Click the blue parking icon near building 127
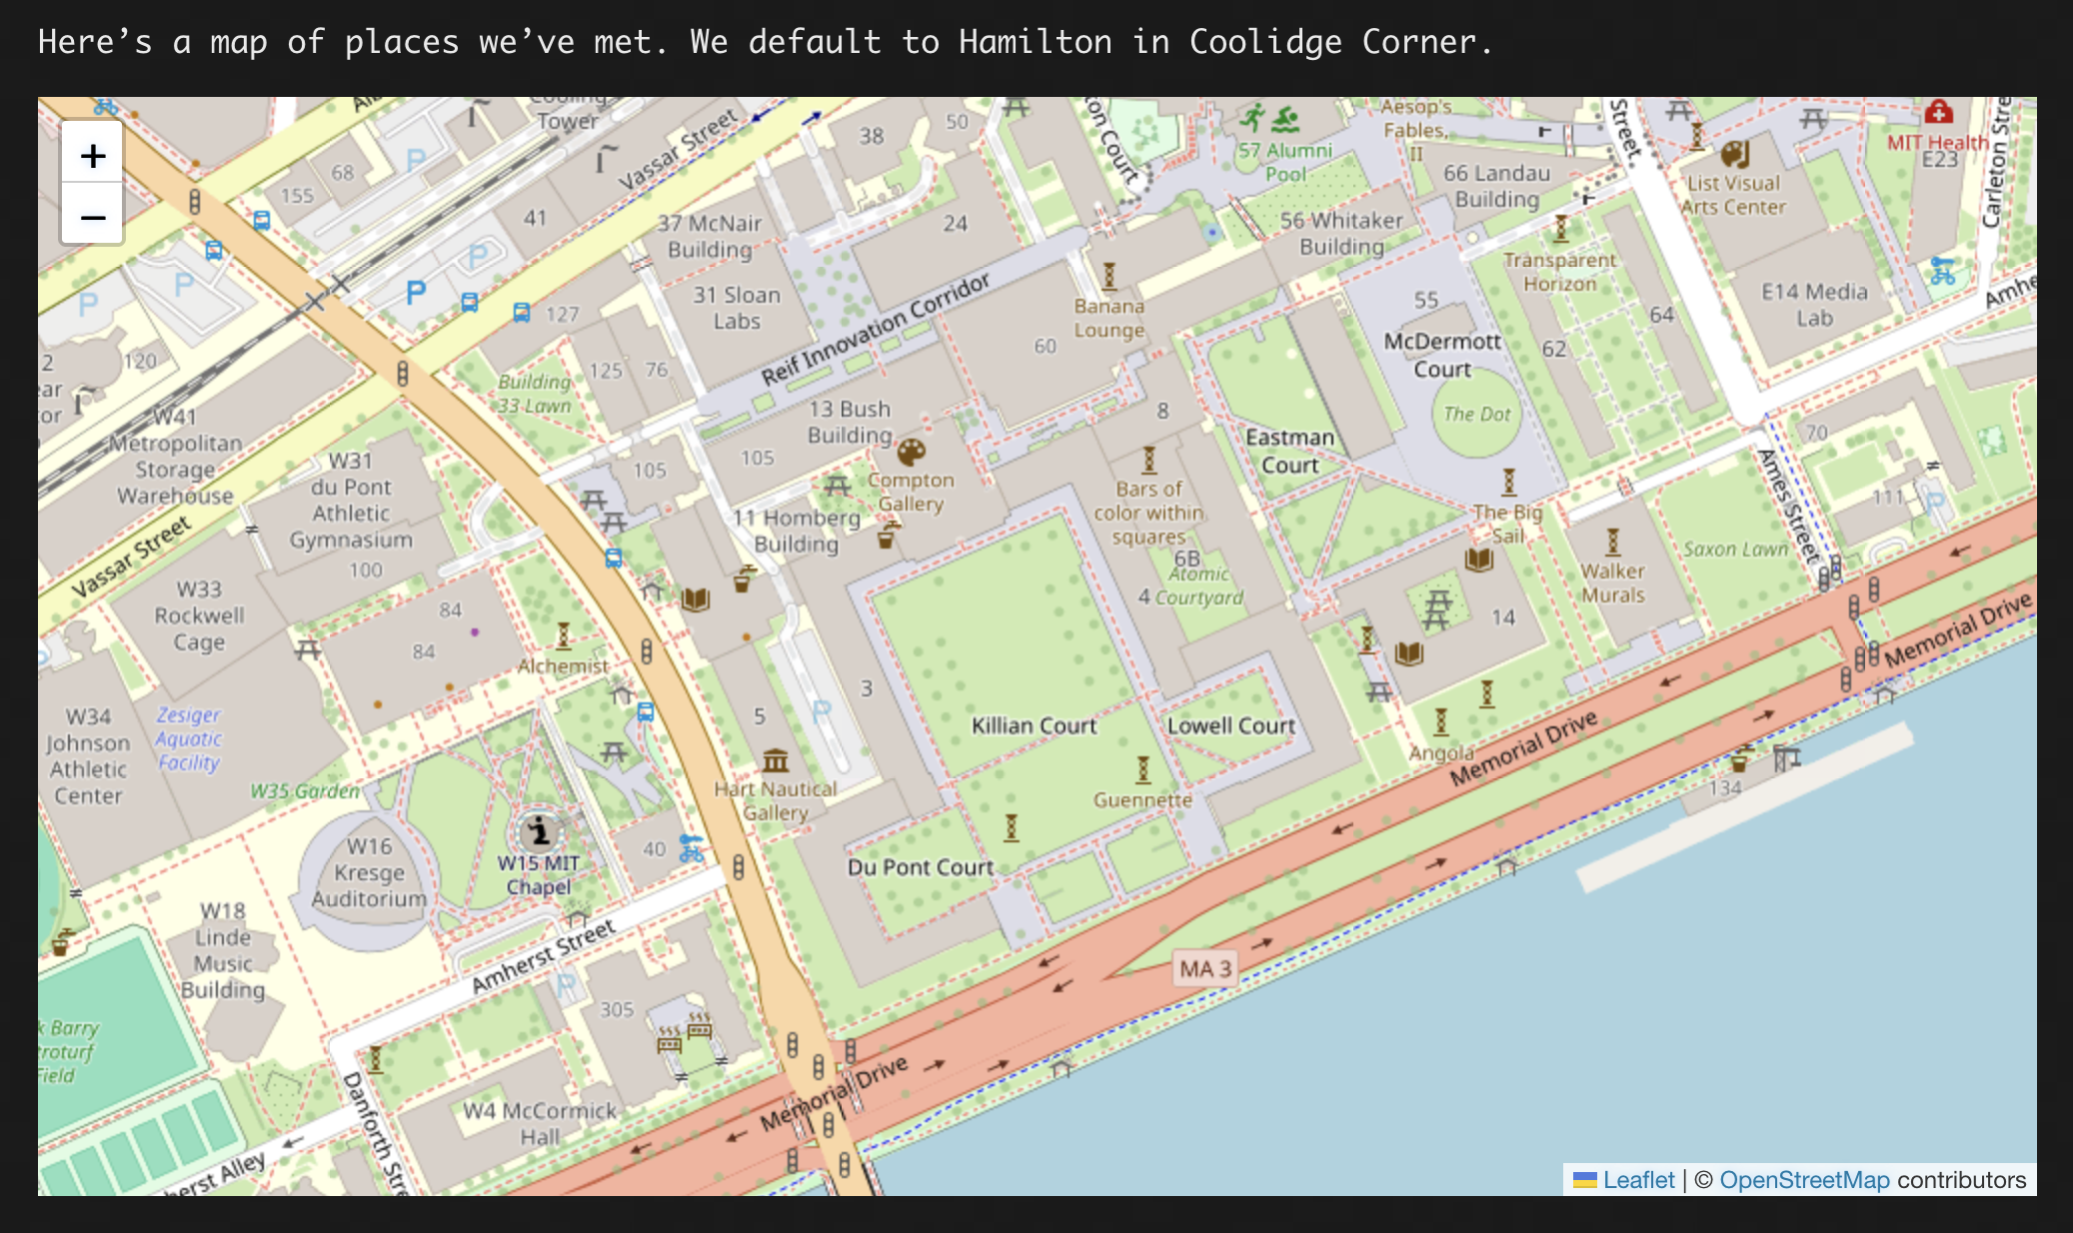Viewport: 2073px width, 1233px height. tap(416, 292)
